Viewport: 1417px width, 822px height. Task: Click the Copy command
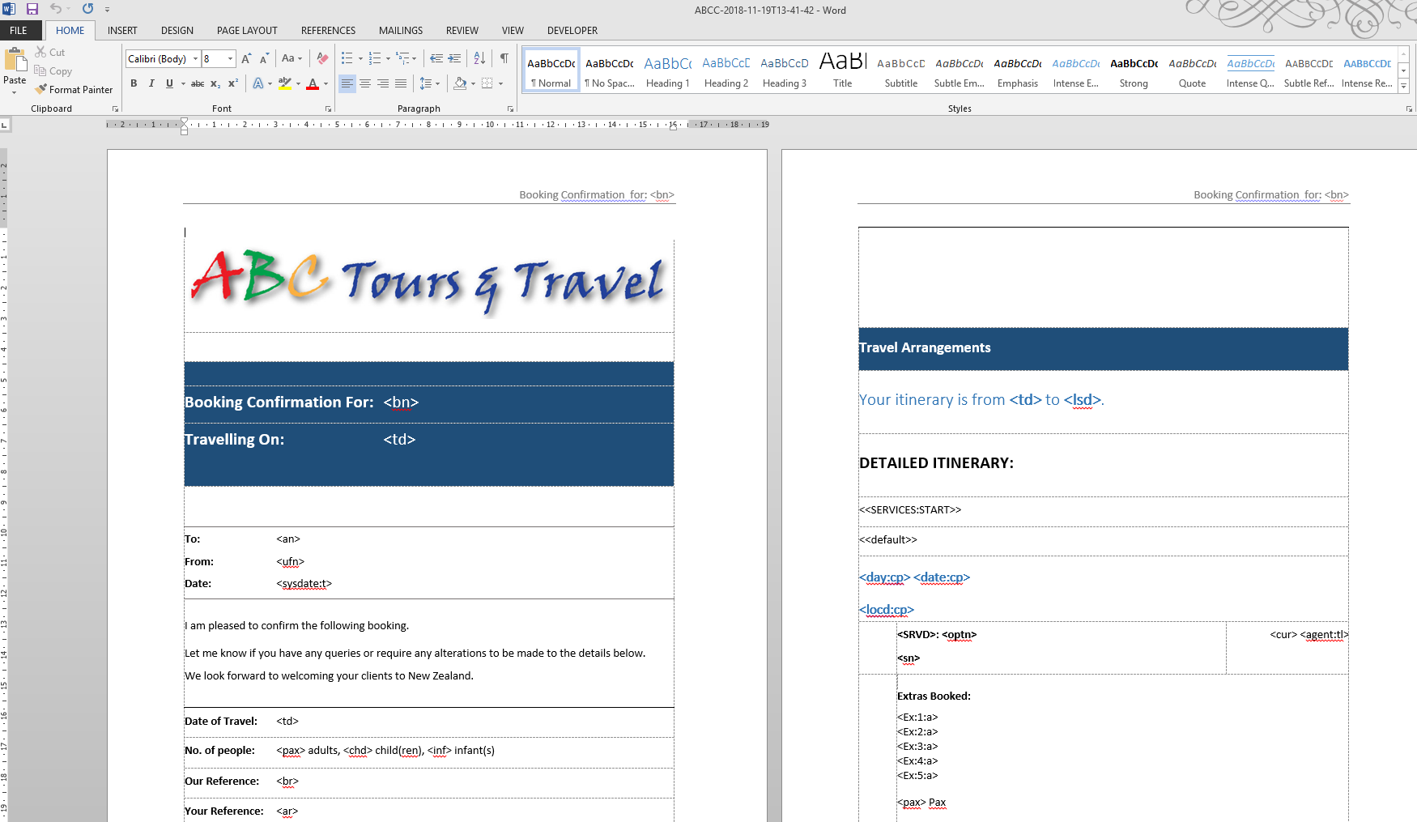(x=53, y=71)
